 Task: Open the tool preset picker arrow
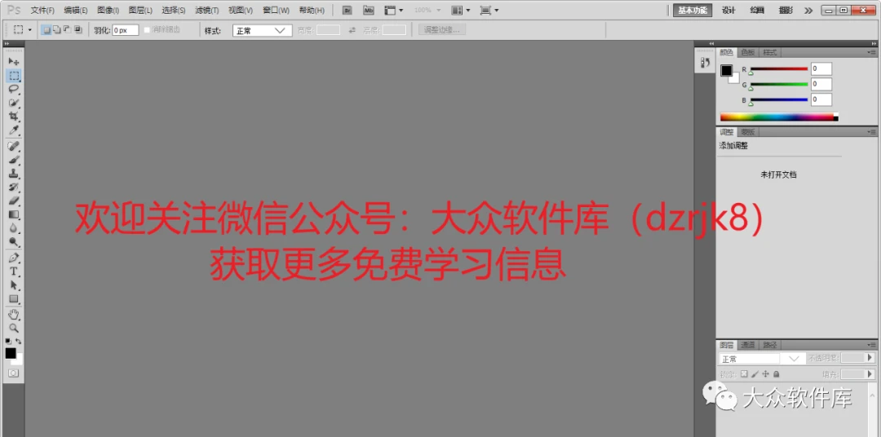point(30,30)
